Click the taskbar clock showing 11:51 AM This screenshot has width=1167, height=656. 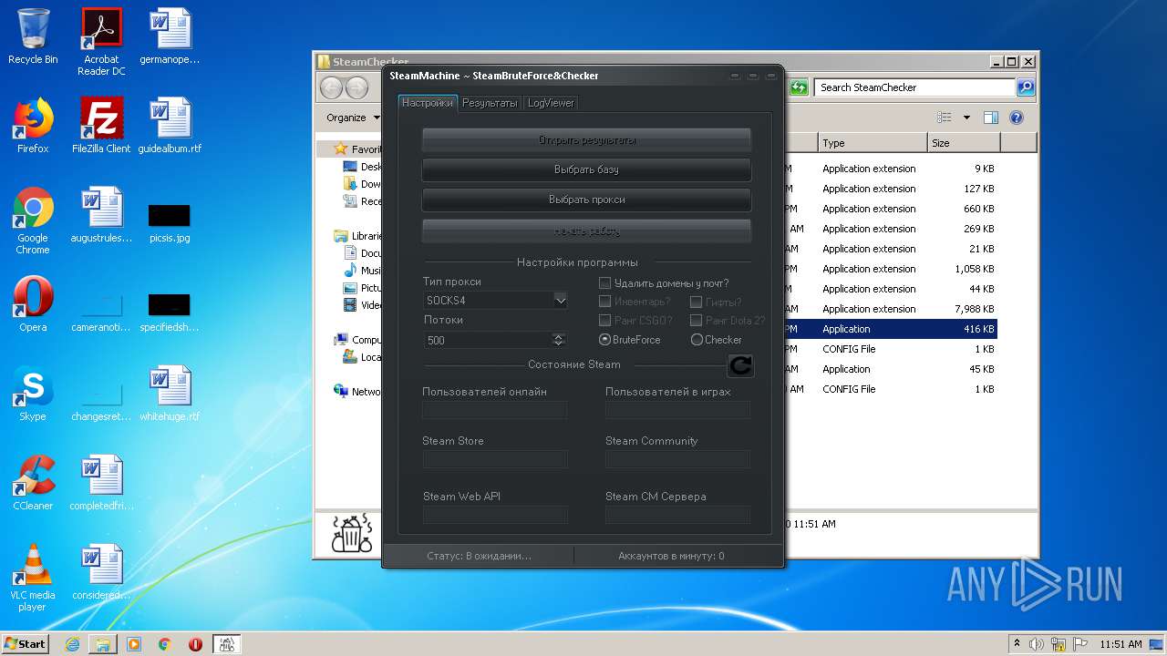tap(1120, 644)
